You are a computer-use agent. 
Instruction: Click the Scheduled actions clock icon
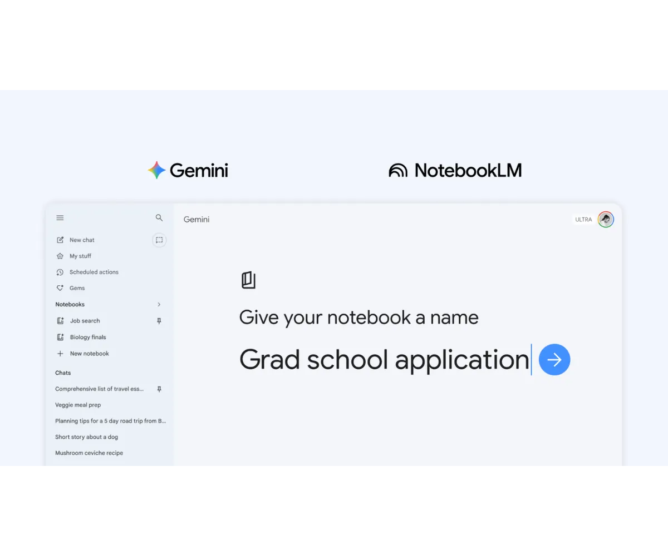coord(60,272)
